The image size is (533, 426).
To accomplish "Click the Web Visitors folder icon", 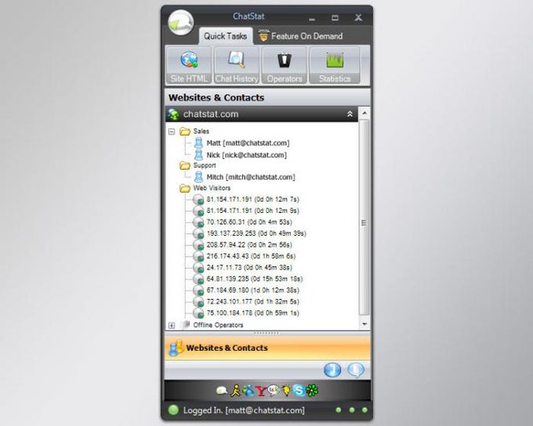I will (185, 188).
